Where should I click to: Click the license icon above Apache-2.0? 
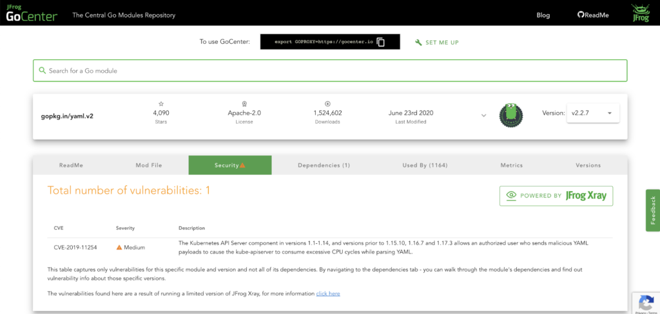pyautogui.click(x=244, y=104)
